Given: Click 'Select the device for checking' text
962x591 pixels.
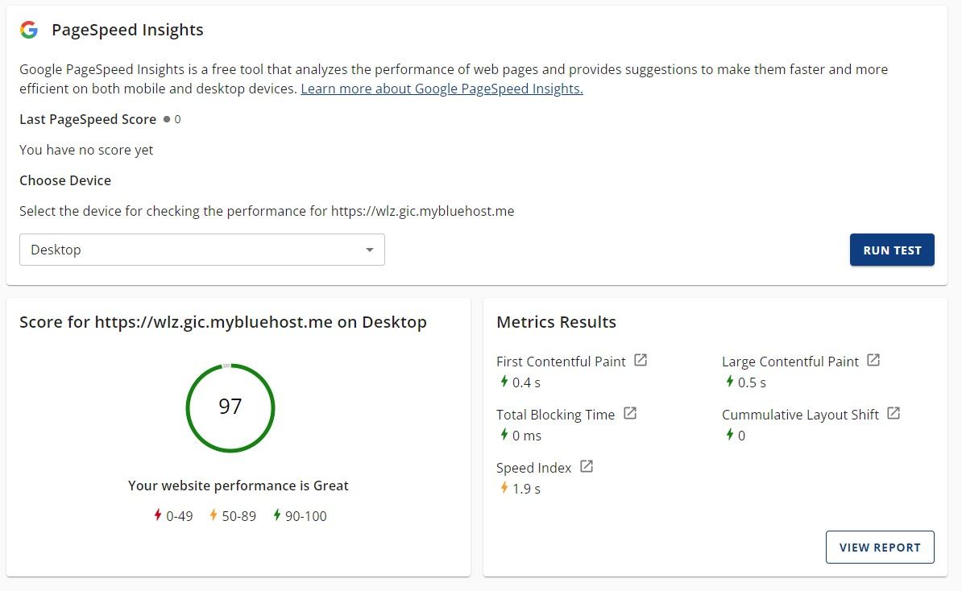Looking at the screenshot, I should click(267, 211).
